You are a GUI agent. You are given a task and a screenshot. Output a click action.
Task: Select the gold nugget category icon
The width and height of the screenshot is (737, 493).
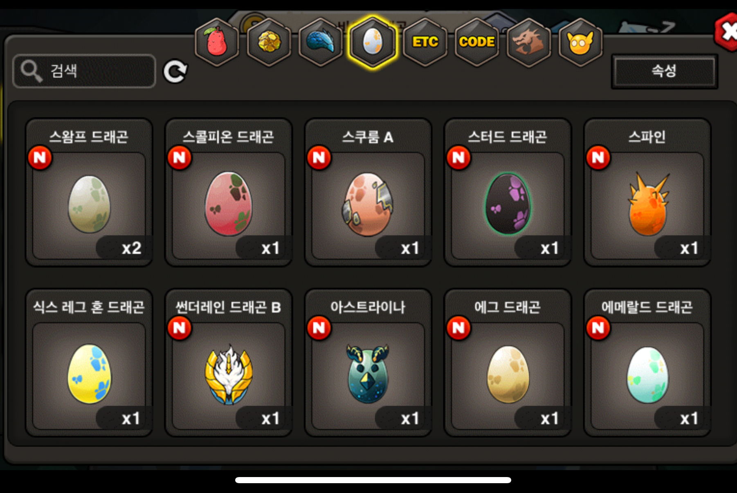(269, 42)
